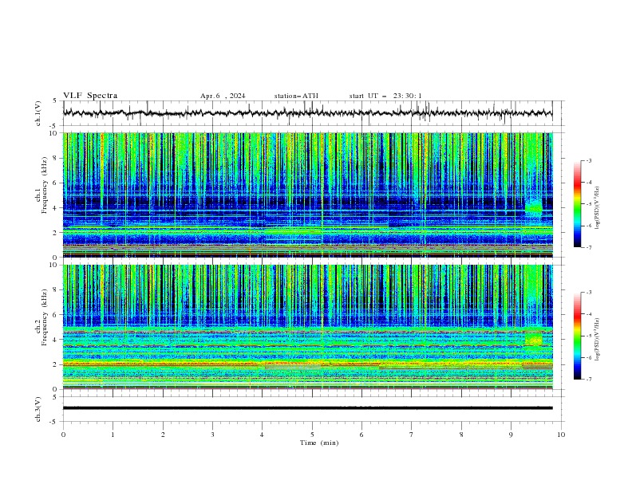This screenshot has height=488, width=632.
Task: Click the "Time (min)" x-axis label
Action: 319,443
